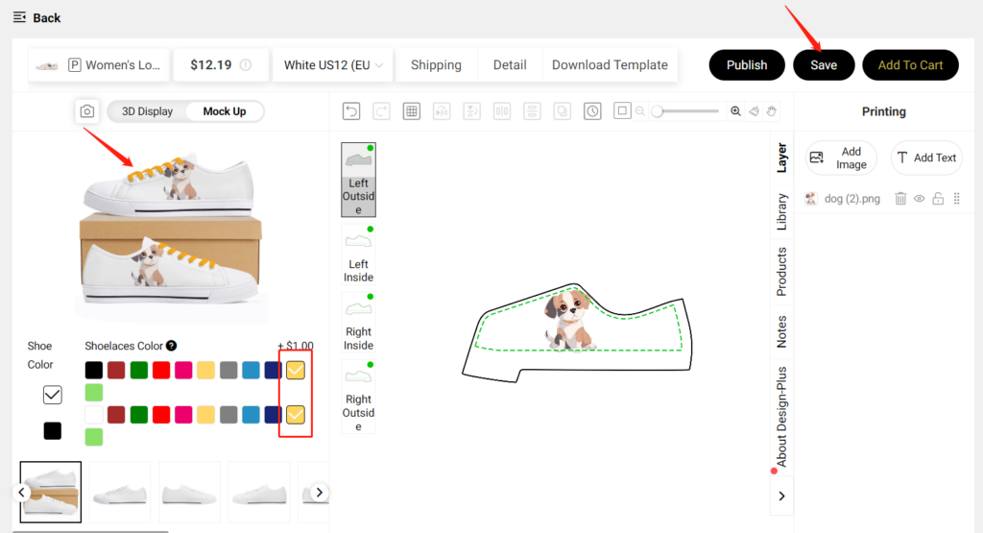Screen dimensions: 983x533
Task: Click the Save button
Action: click(824, 64)
